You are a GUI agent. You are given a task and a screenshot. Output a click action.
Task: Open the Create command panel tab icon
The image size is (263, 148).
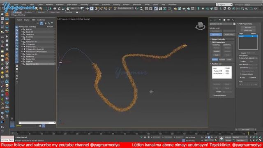click(x=211, y=20)
